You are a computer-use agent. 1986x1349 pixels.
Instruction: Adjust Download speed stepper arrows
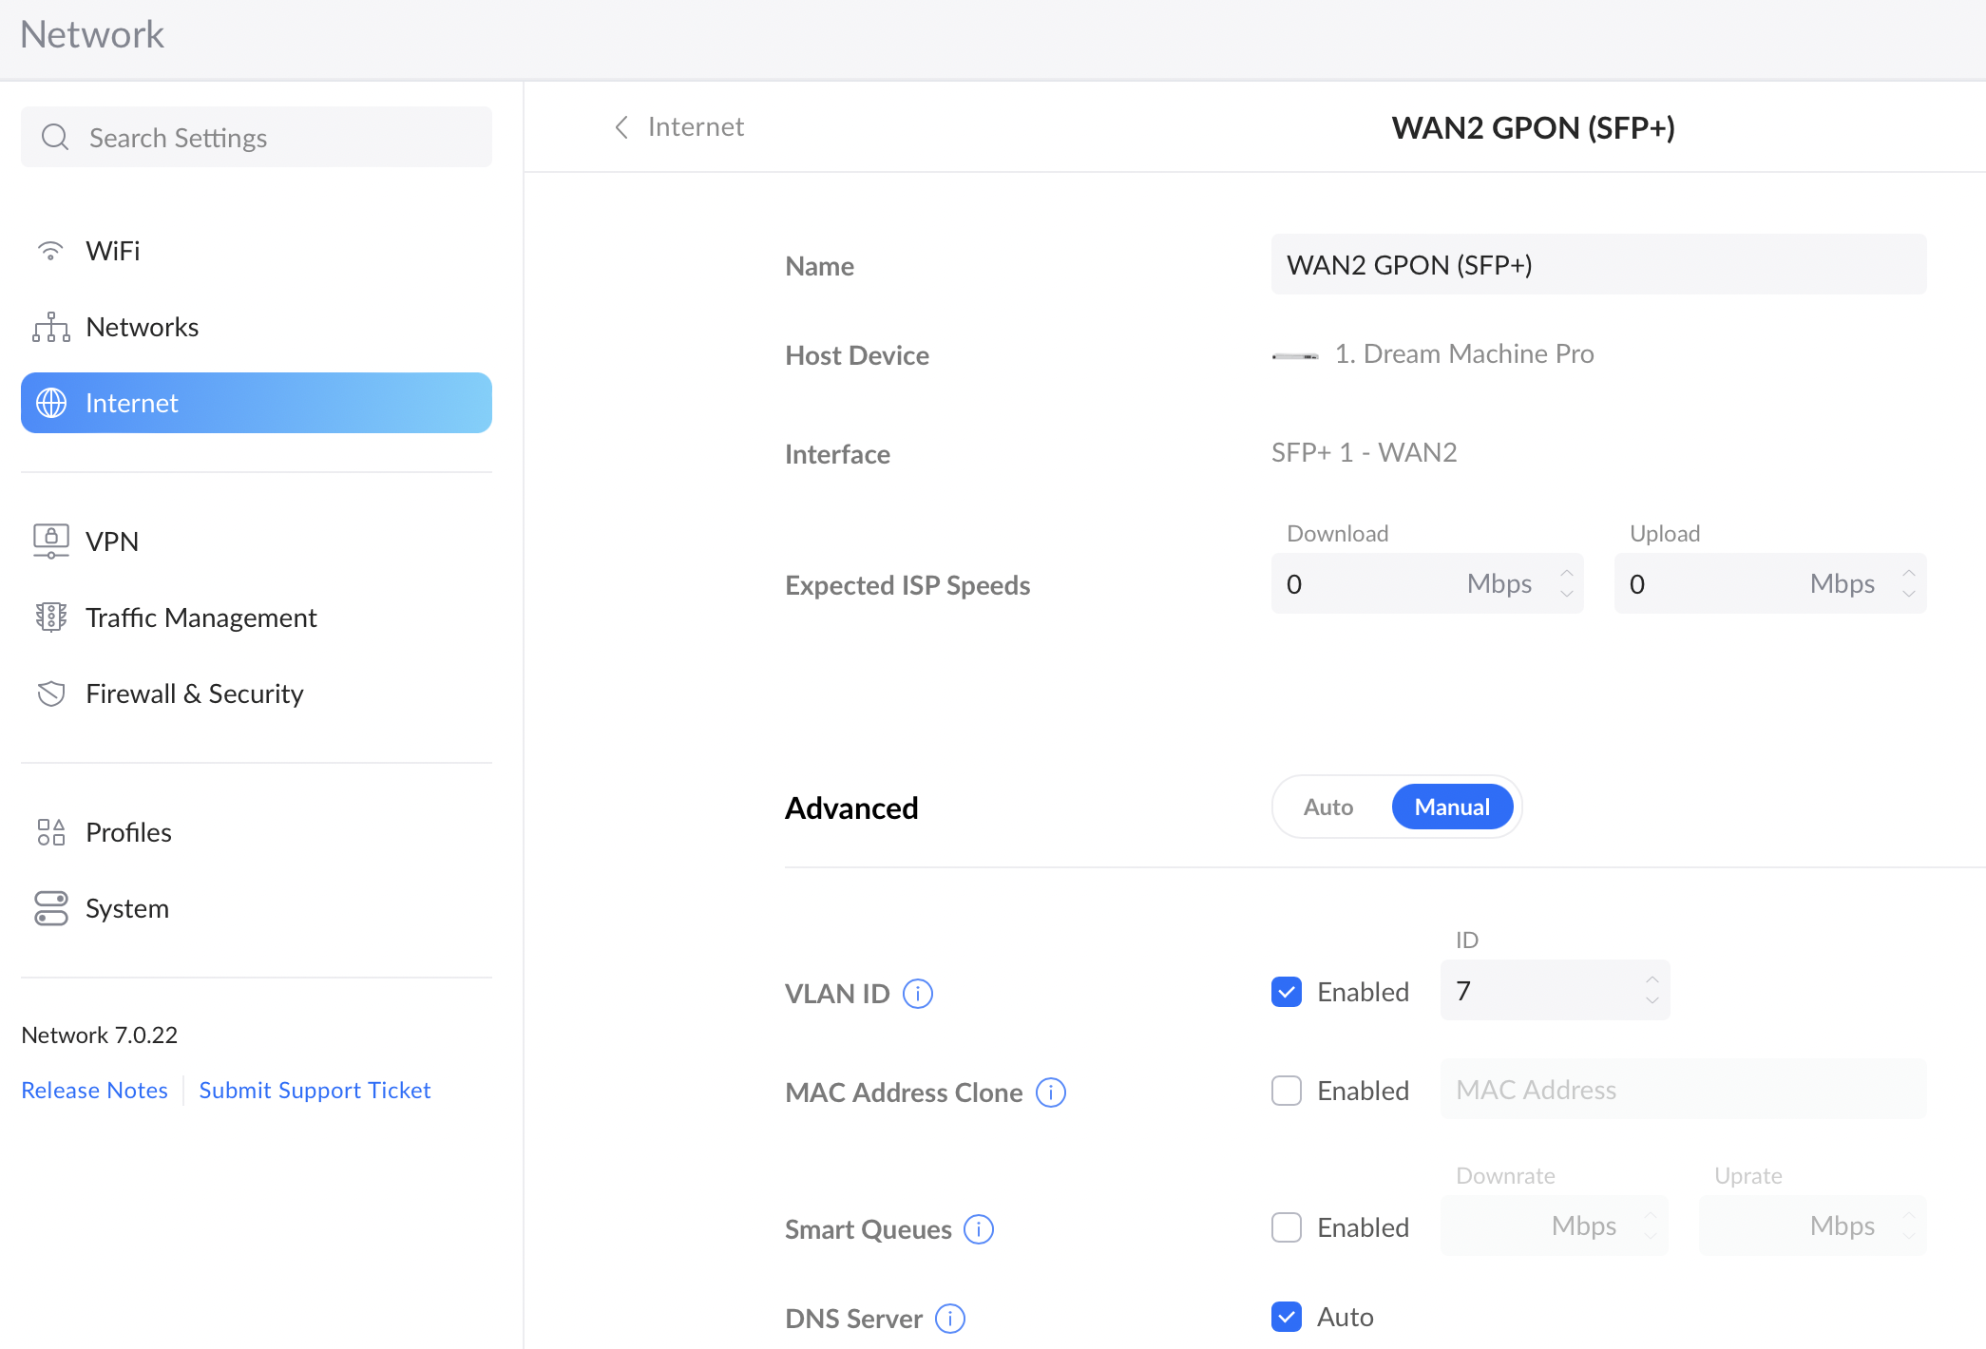click(x=1566, y=583)
